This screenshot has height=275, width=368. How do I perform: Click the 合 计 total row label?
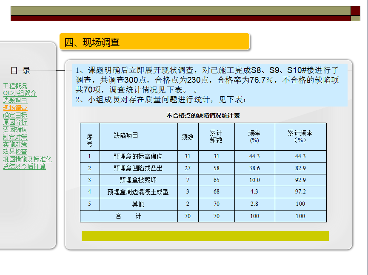tap(128, 216)
